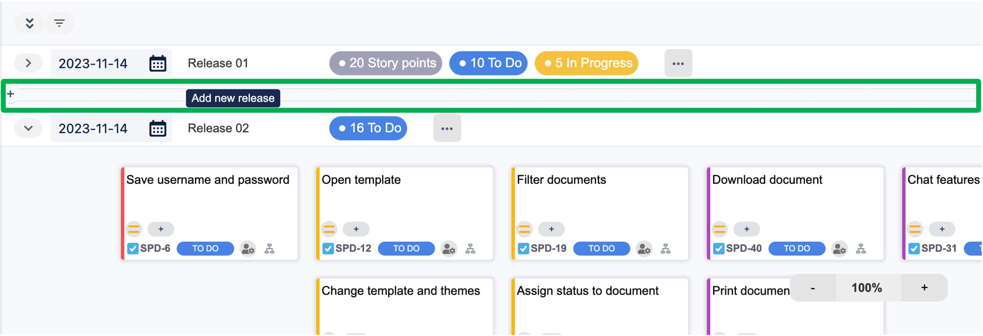This screenshot has height=336, width=983.
Task: Collapse the Release 02 row
Action: (28, 129)
